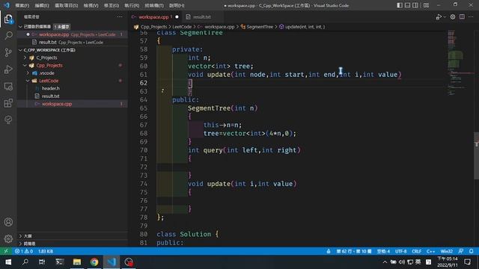Open the Help (H) menu
Viewport: 479px width, 269px height.
click(x=177, y=5)
